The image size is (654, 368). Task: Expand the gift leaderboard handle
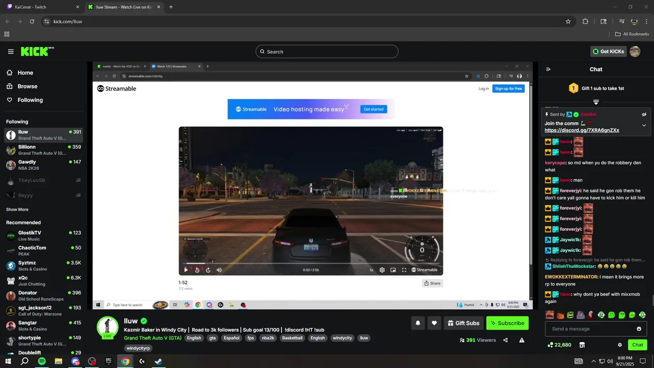click(596, 102)
